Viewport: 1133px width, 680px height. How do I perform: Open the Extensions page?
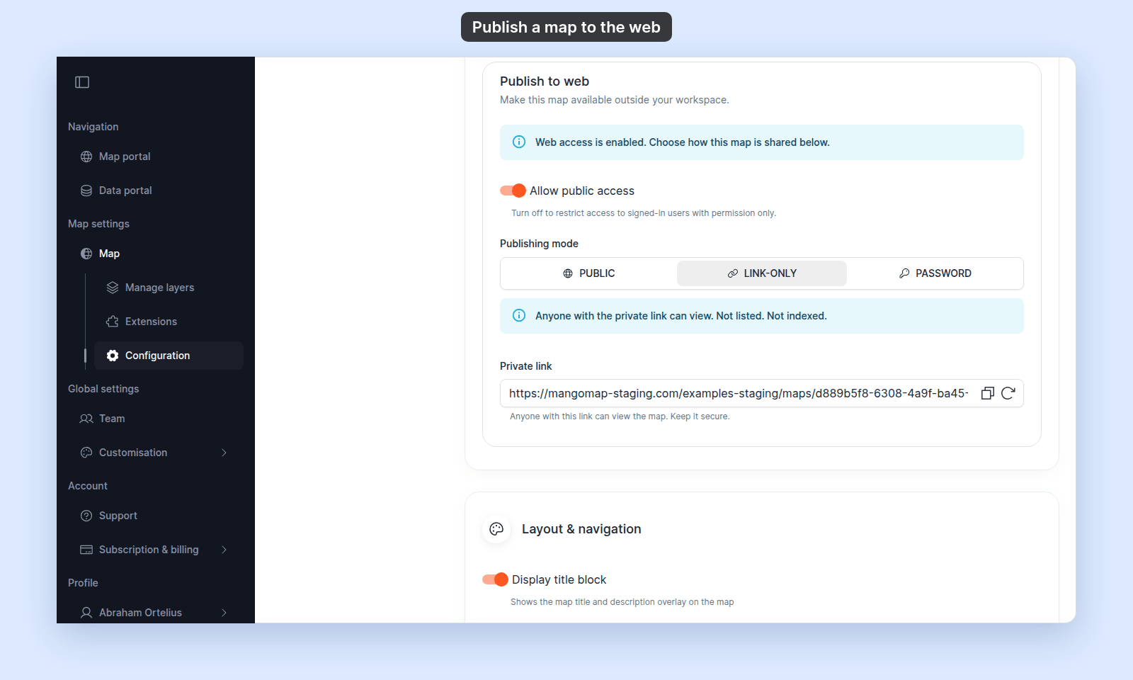click(x=169, y=322)
